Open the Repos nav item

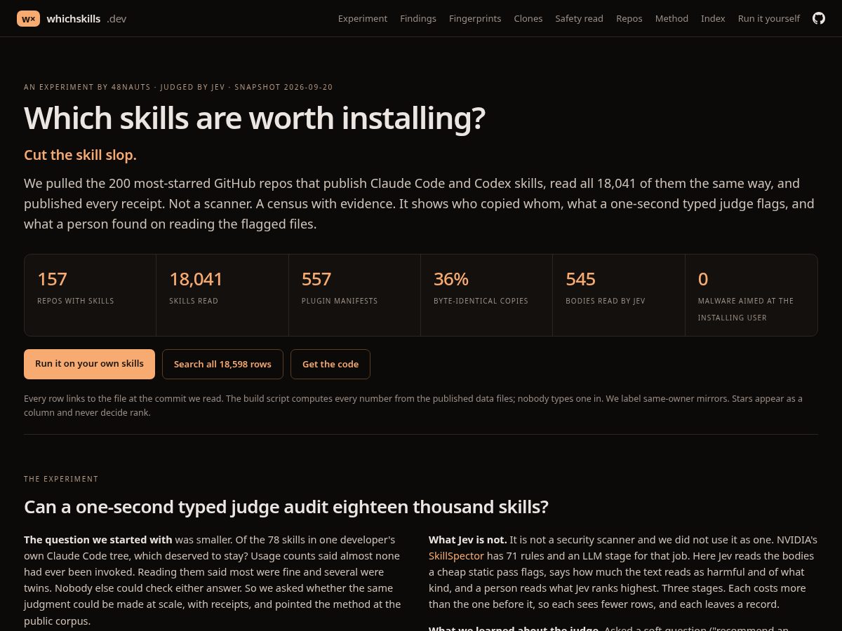(629, 19)
